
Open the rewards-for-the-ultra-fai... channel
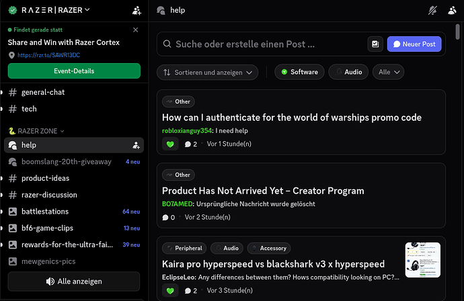coord(74,245)
